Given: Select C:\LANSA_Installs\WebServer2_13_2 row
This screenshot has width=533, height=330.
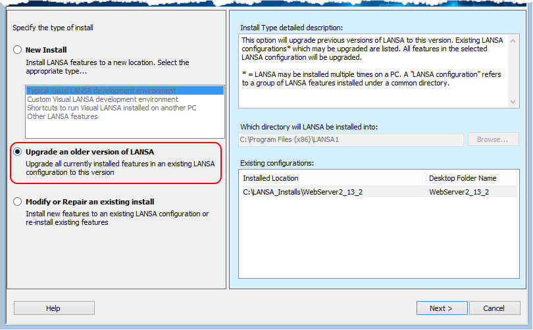Looking at the screenshot, I should [378, 192].
